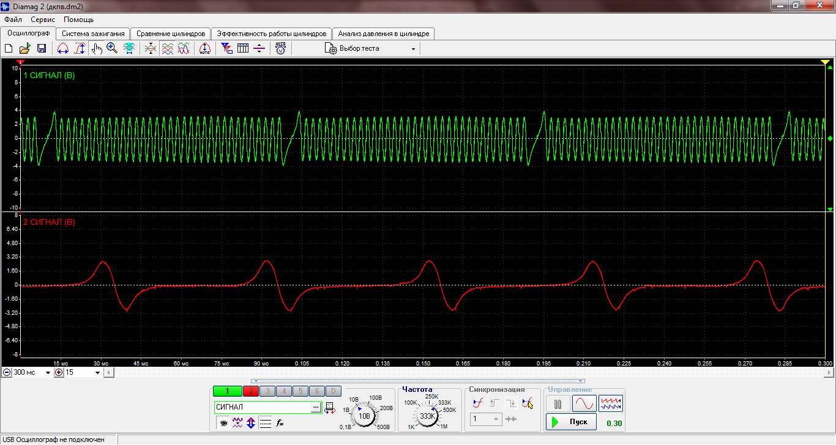This screenshot has width=836, height=445.
Task: Switch to Анализ давления в цилиндре tab
Action: pyautogui.click(x=384, y=34)
